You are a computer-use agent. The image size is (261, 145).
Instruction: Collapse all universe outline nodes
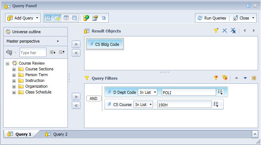pos(62,52)
